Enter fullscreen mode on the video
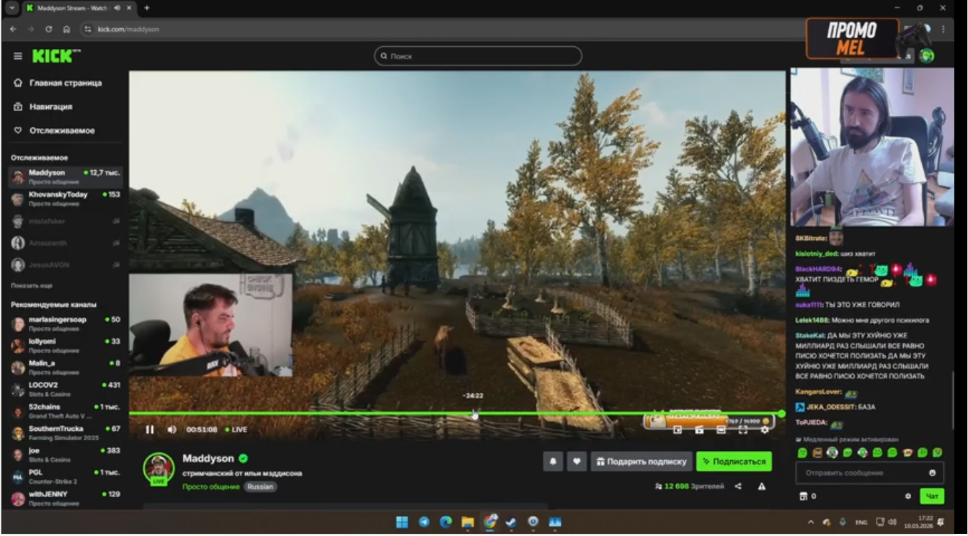 click(x=742, y=429)
